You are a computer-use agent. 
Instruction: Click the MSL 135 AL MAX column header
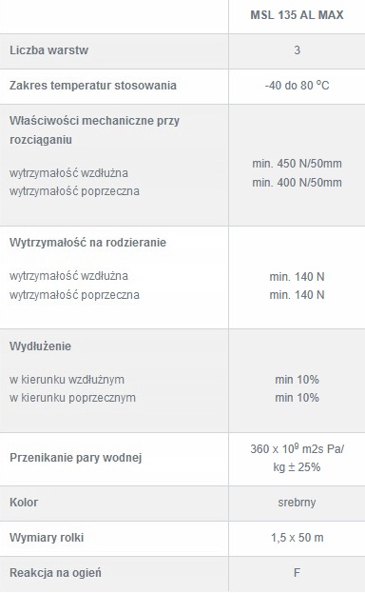tap(297, 14)
